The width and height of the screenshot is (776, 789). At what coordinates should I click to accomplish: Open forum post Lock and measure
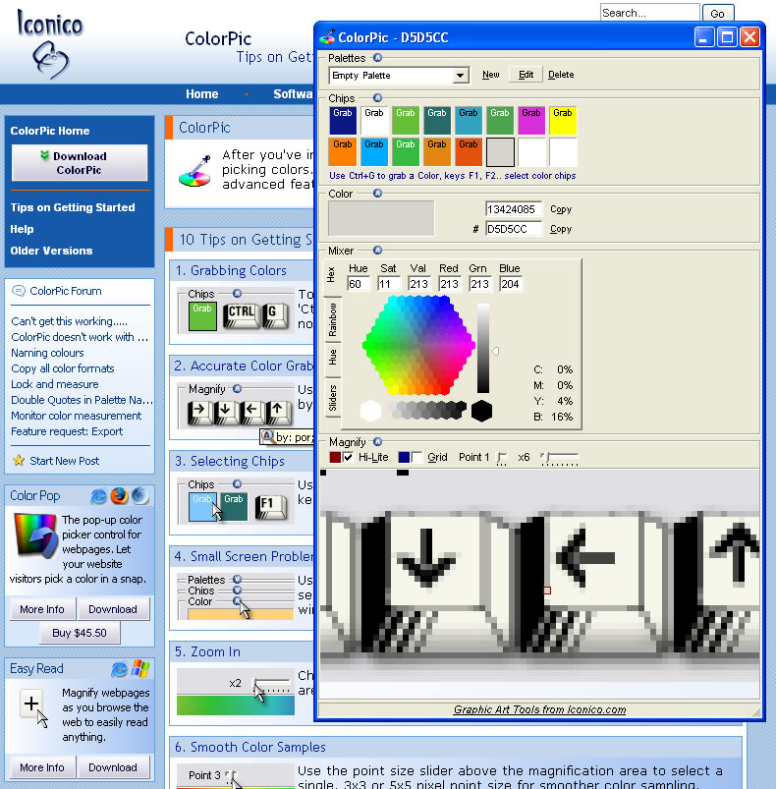tap(55, 384)
